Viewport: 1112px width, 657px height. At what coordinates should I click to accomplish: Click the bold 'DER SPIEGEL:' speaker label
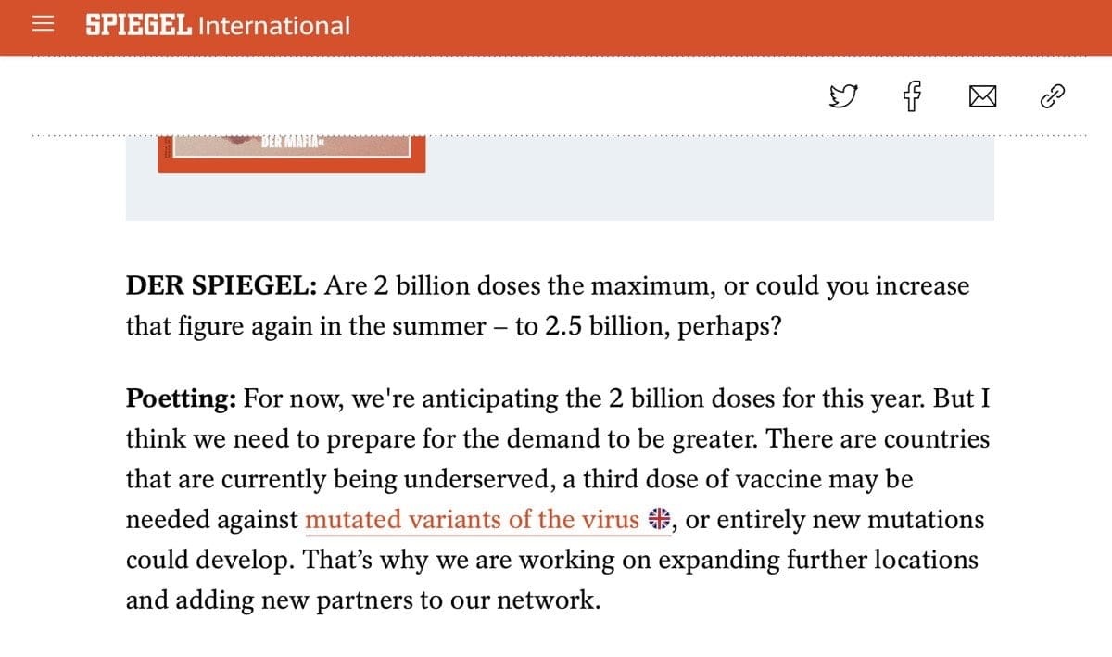pyautogui.click(x=222, y=286)
